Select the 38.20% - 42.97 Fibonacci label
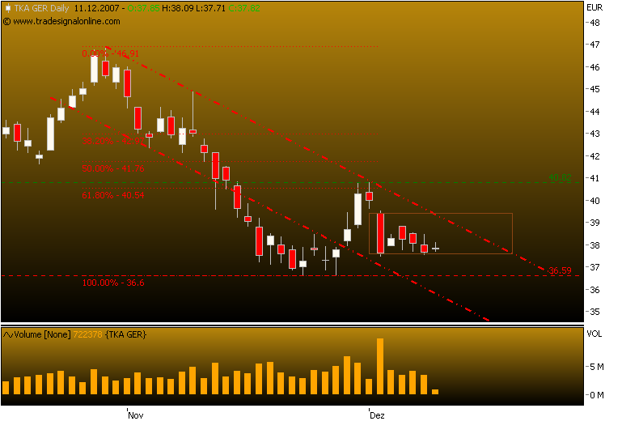This screenshot has width=622, height=421. pyautogui.click(x=113, y=141)
